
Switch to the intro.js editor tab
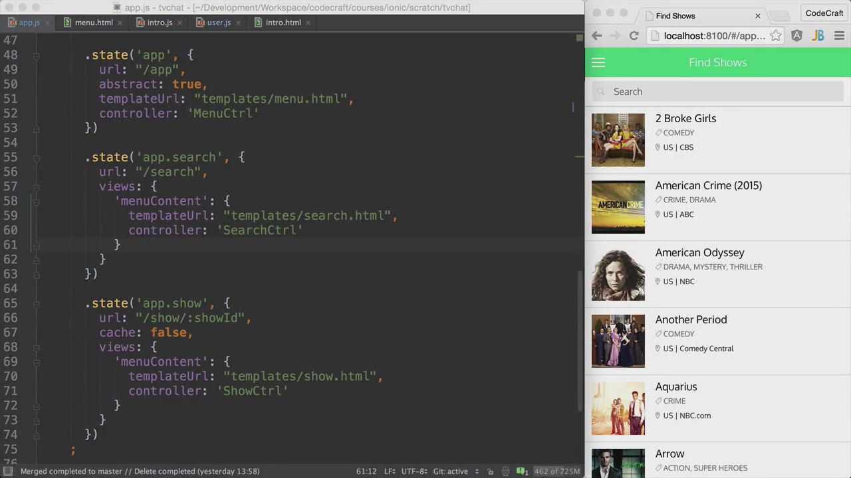coord(160,23)
